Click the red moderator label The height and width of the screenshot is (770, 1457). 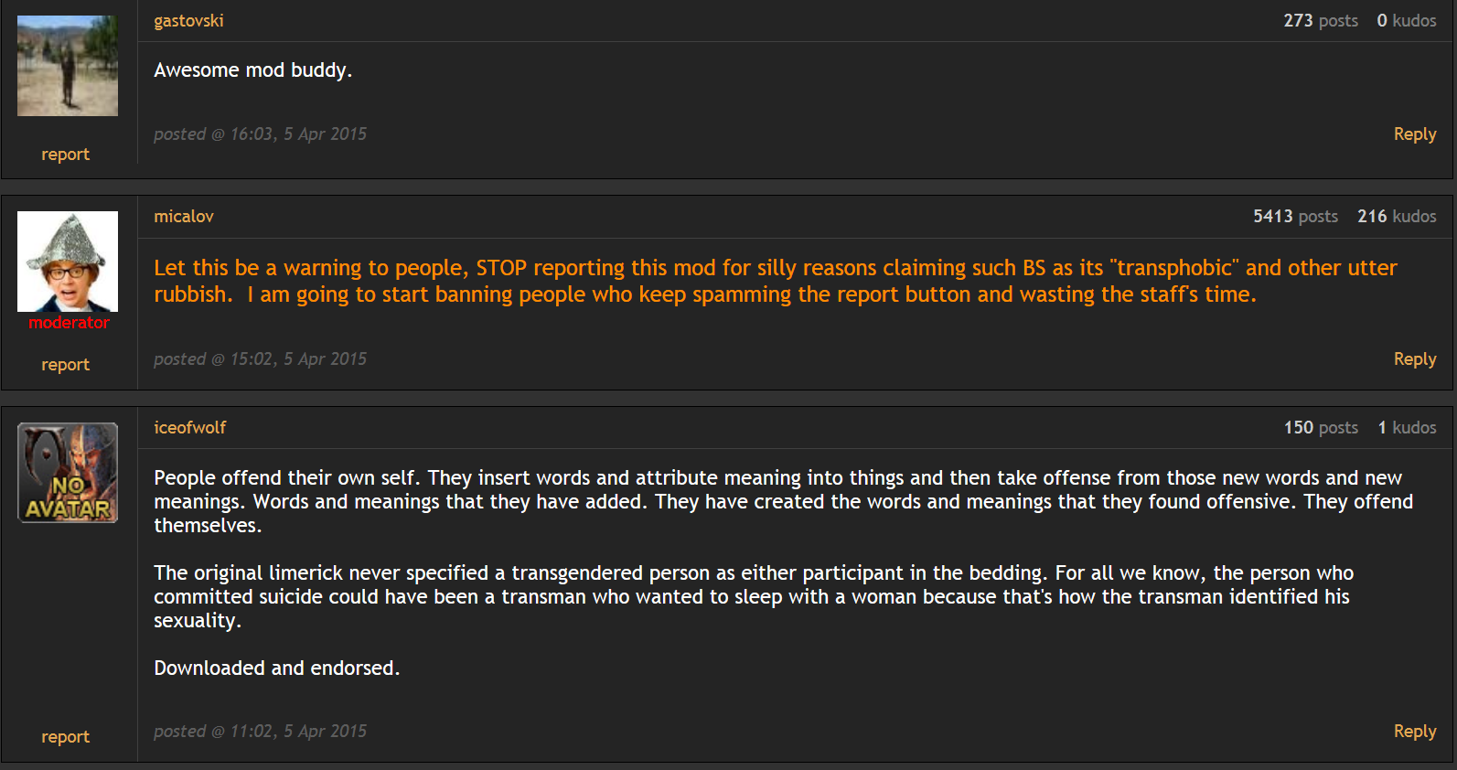coord(69,323)
